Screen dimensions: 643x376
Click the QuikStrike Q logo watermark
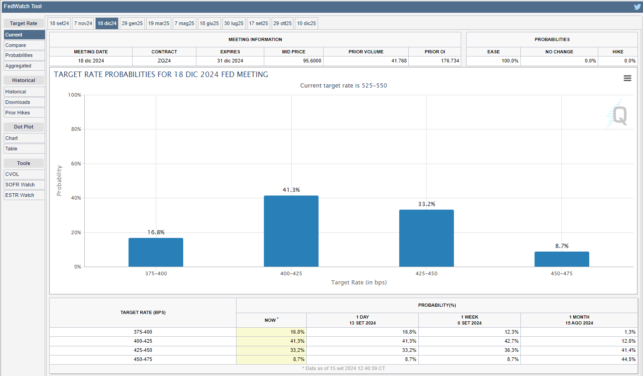click(618, 115)
